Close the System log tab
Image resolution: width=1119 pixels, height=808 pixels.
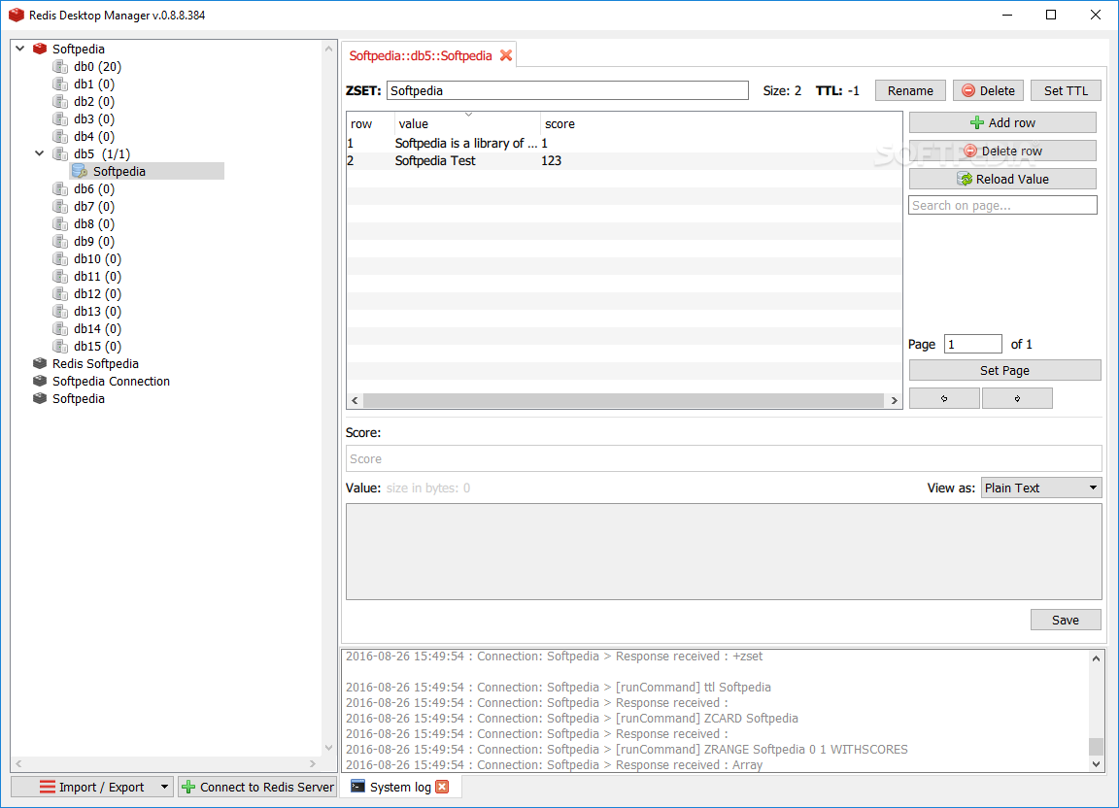pos(443,787)
